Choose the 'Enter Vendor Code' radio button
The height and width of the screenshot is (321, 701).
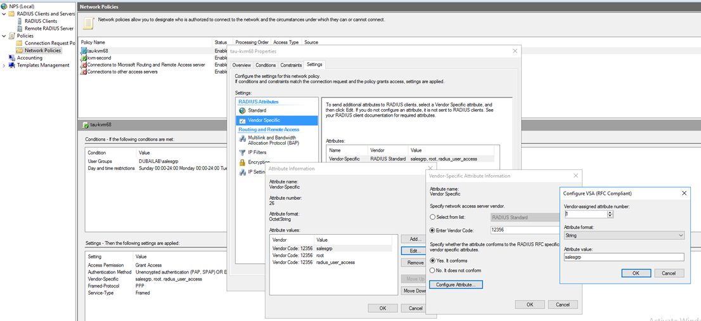pyautogui.click(x=433, y=230)
